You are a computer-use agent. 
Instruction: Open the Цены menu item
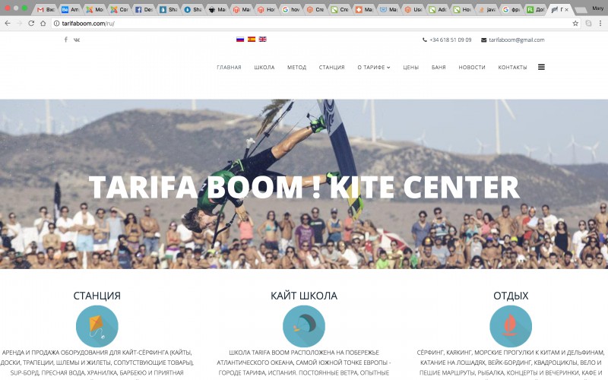pos(410,68)
